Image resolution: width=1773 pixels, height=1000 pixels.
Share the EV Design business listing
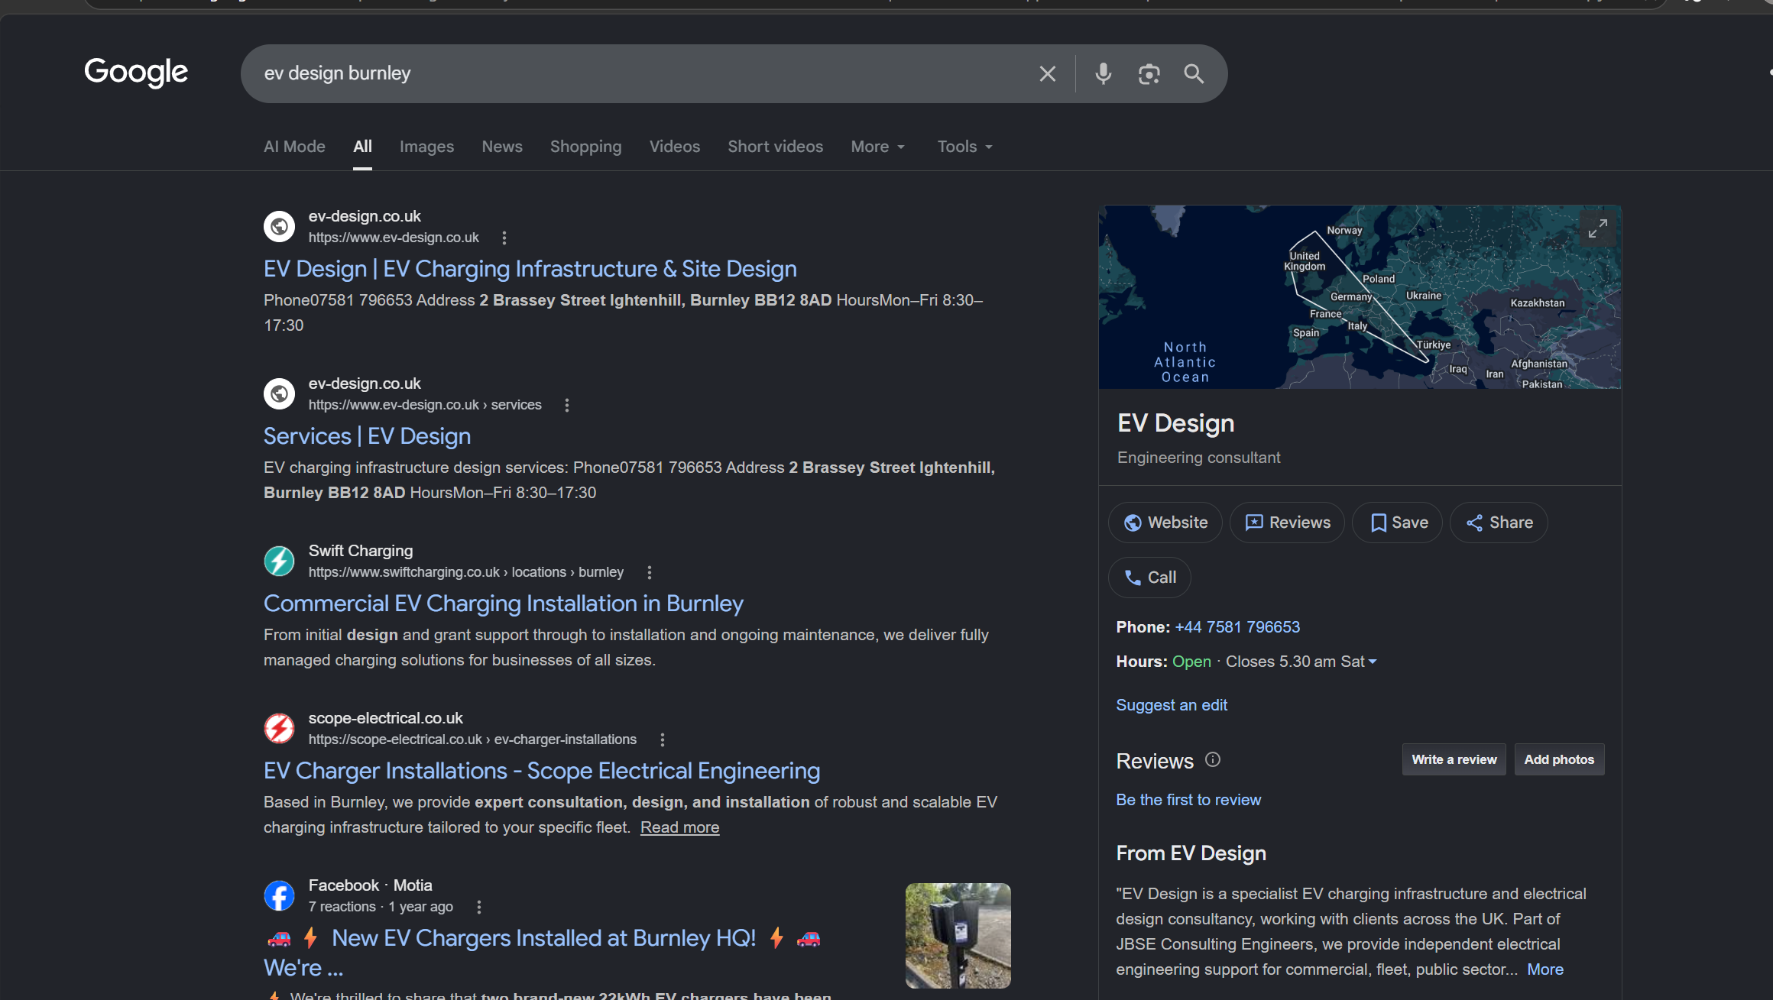1499,523
